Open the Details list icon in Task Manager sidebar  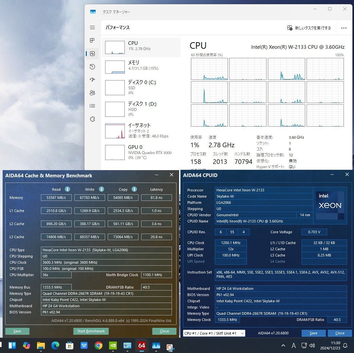pos(92,106)
